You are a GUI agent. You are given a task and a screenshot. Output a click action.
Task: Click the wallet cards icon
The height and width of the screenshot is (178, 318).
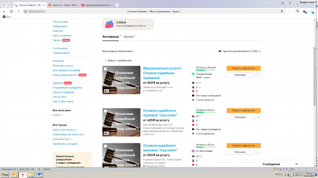tap(109, 24)
